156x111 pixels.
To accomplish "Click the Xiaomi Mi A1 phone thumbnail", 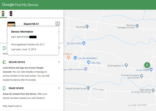I will point(11,24).
